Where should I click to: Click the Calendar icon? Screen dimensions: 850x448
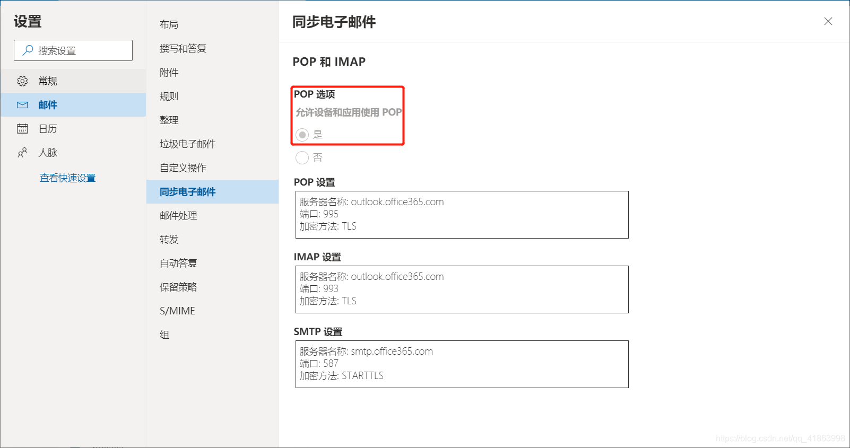(x=22, y=129)
